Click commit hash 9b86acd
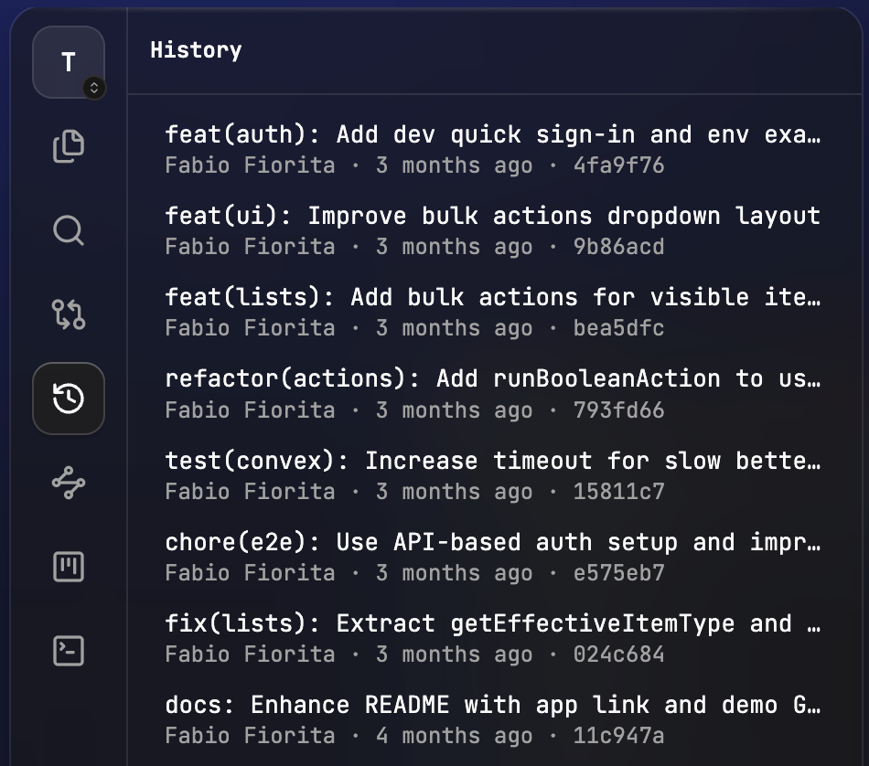The width and height of the screenshot is (869, 766). pyautogui.click(x=618, y=247)
